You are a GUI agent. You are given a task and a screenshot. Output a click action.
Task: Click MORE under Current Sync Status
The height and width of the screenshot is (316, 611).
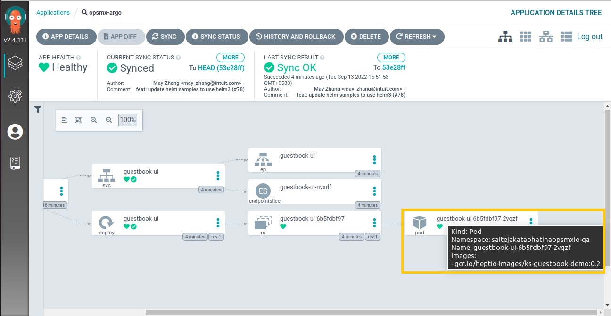click(x=230, y=58)
